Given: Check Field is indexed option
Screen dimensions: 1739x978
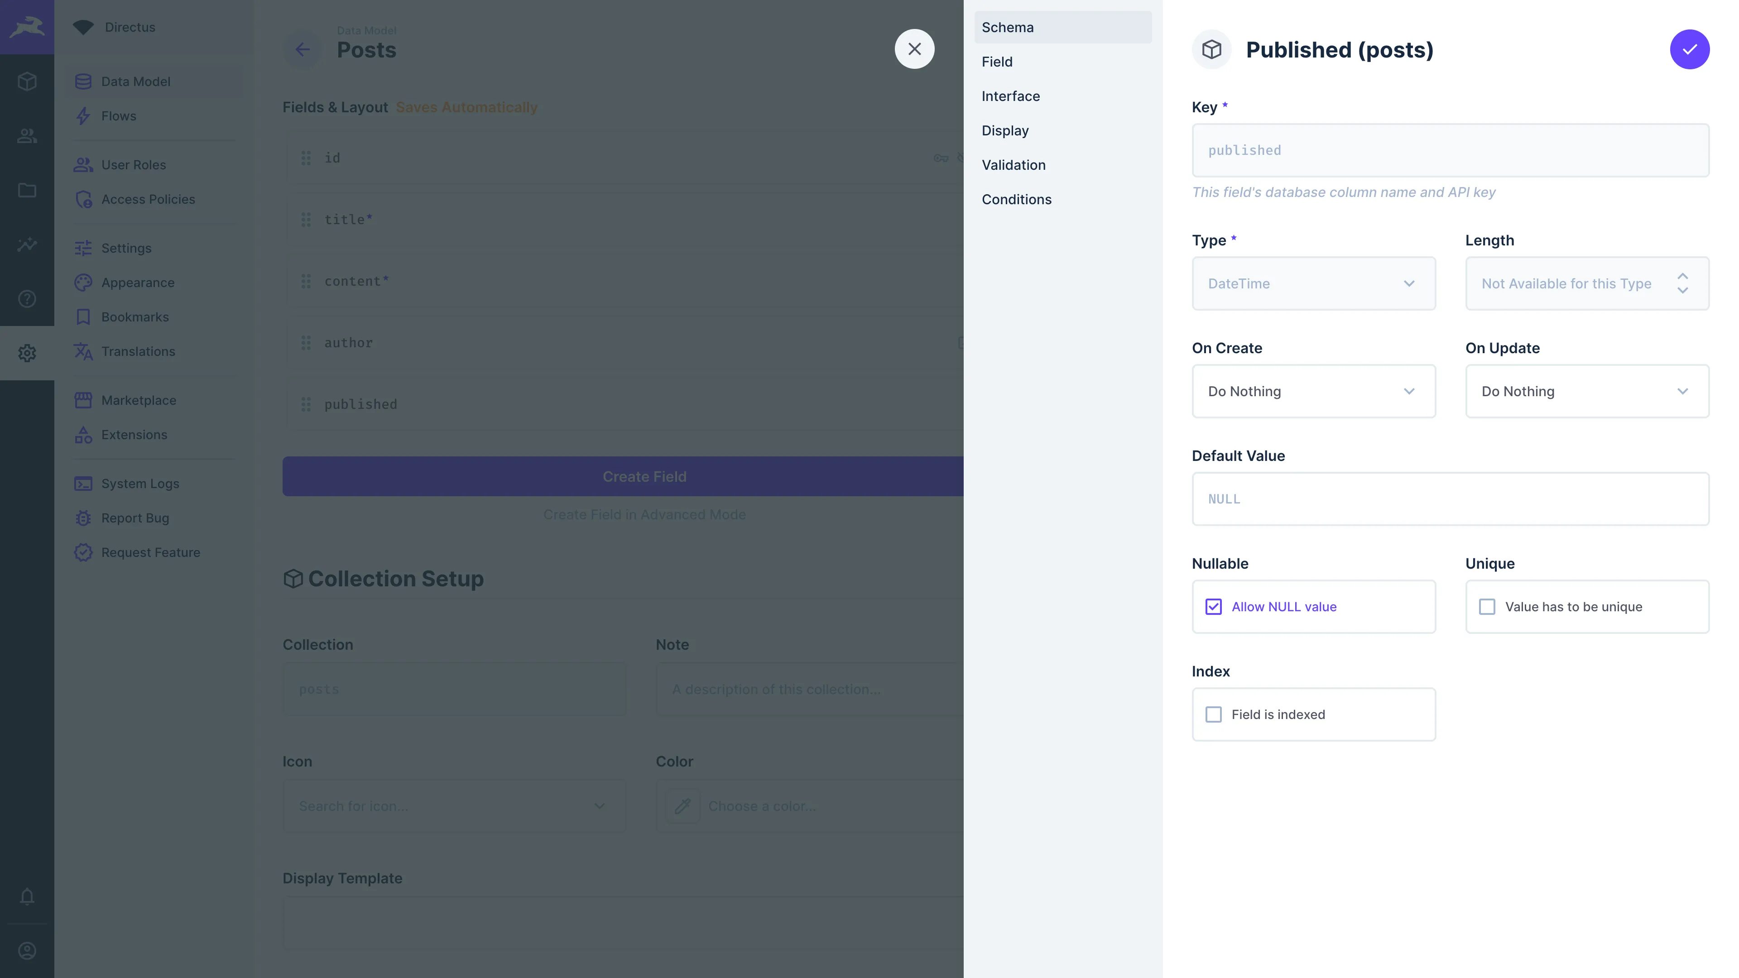Looking at the screenshot, I should point(1213,714).
